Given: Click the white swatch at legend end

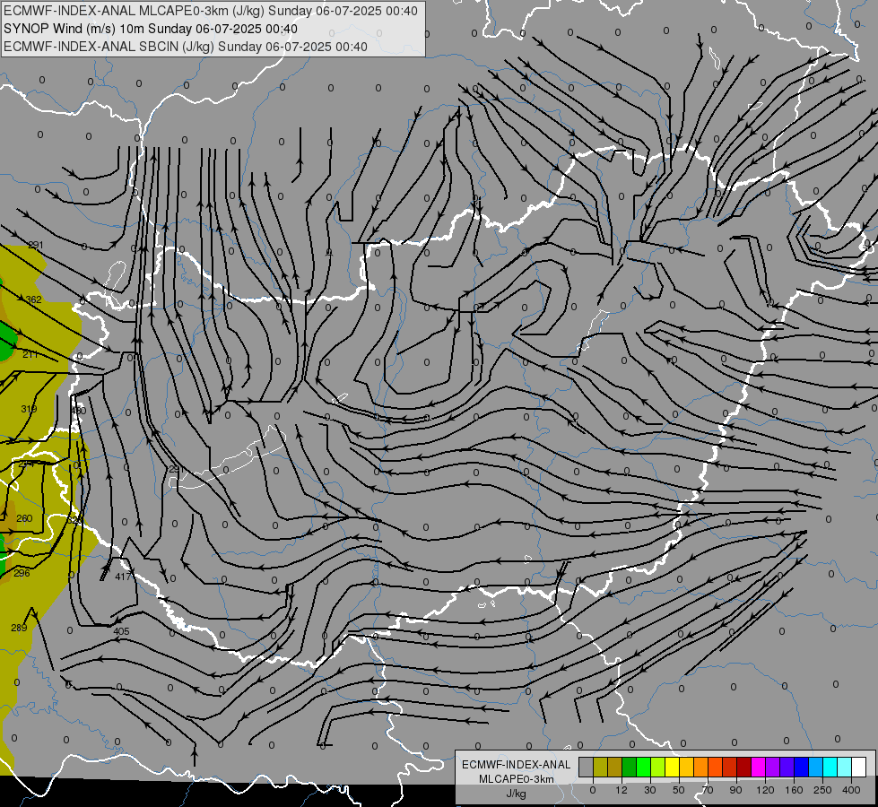Looking at the screenshot, I should (x=858, y=767).
